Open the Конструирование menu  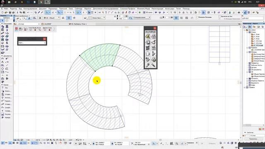pos(30,9)
